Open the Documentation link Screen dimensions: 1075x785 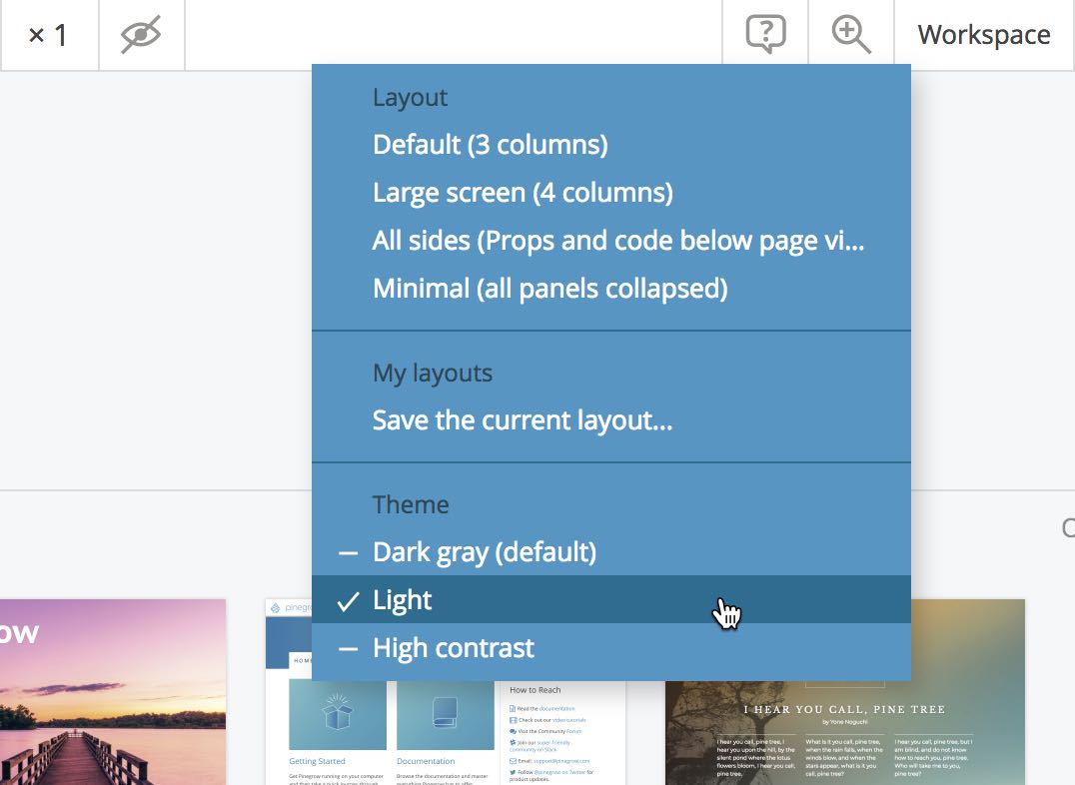(426, 761)
